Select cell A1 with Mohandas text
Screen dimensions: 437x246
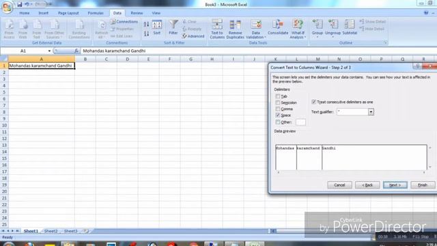42,66
